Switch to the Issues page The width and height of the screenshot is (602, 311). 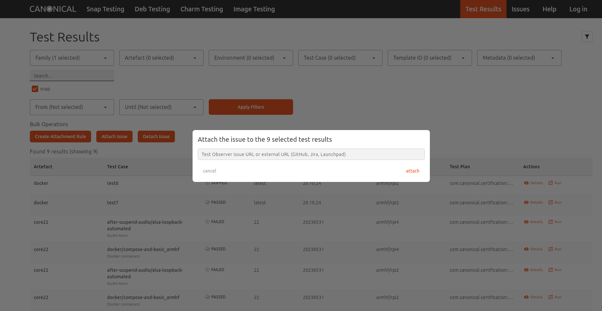[x=520, y=9]
